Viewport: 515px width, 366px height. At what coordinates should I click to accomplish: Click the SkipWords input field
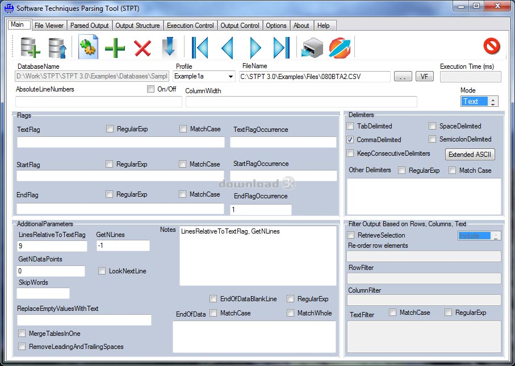click(x=43, y=293)
